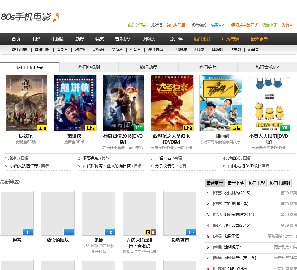Open the 鬼债 movie title link
Image resolution: width=297 pixels, height=270 pixels.
point(99,240)
